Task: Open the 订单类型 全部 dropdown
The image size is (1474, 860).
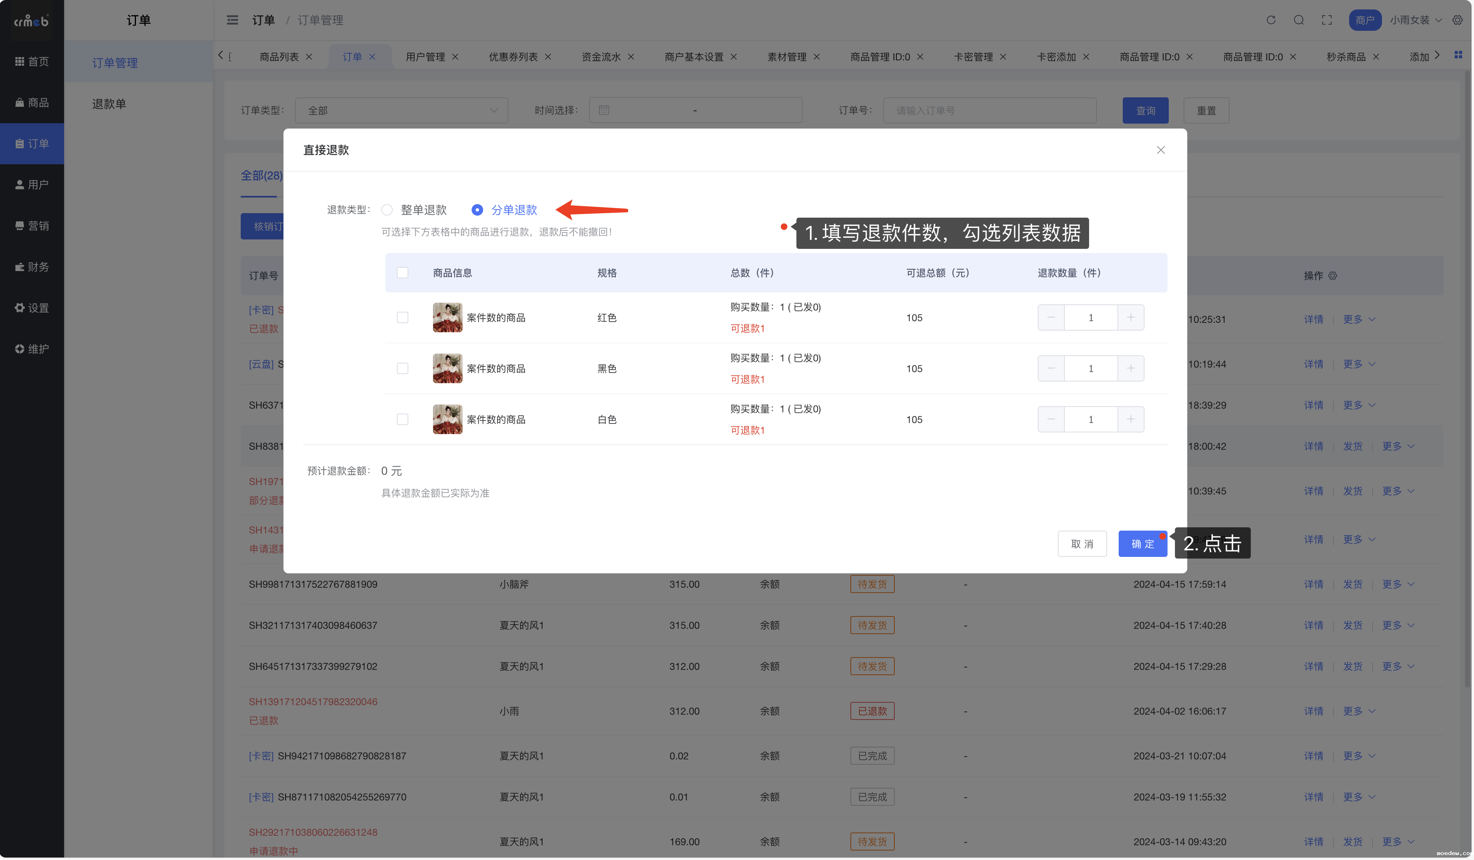Action: [401, 110]
